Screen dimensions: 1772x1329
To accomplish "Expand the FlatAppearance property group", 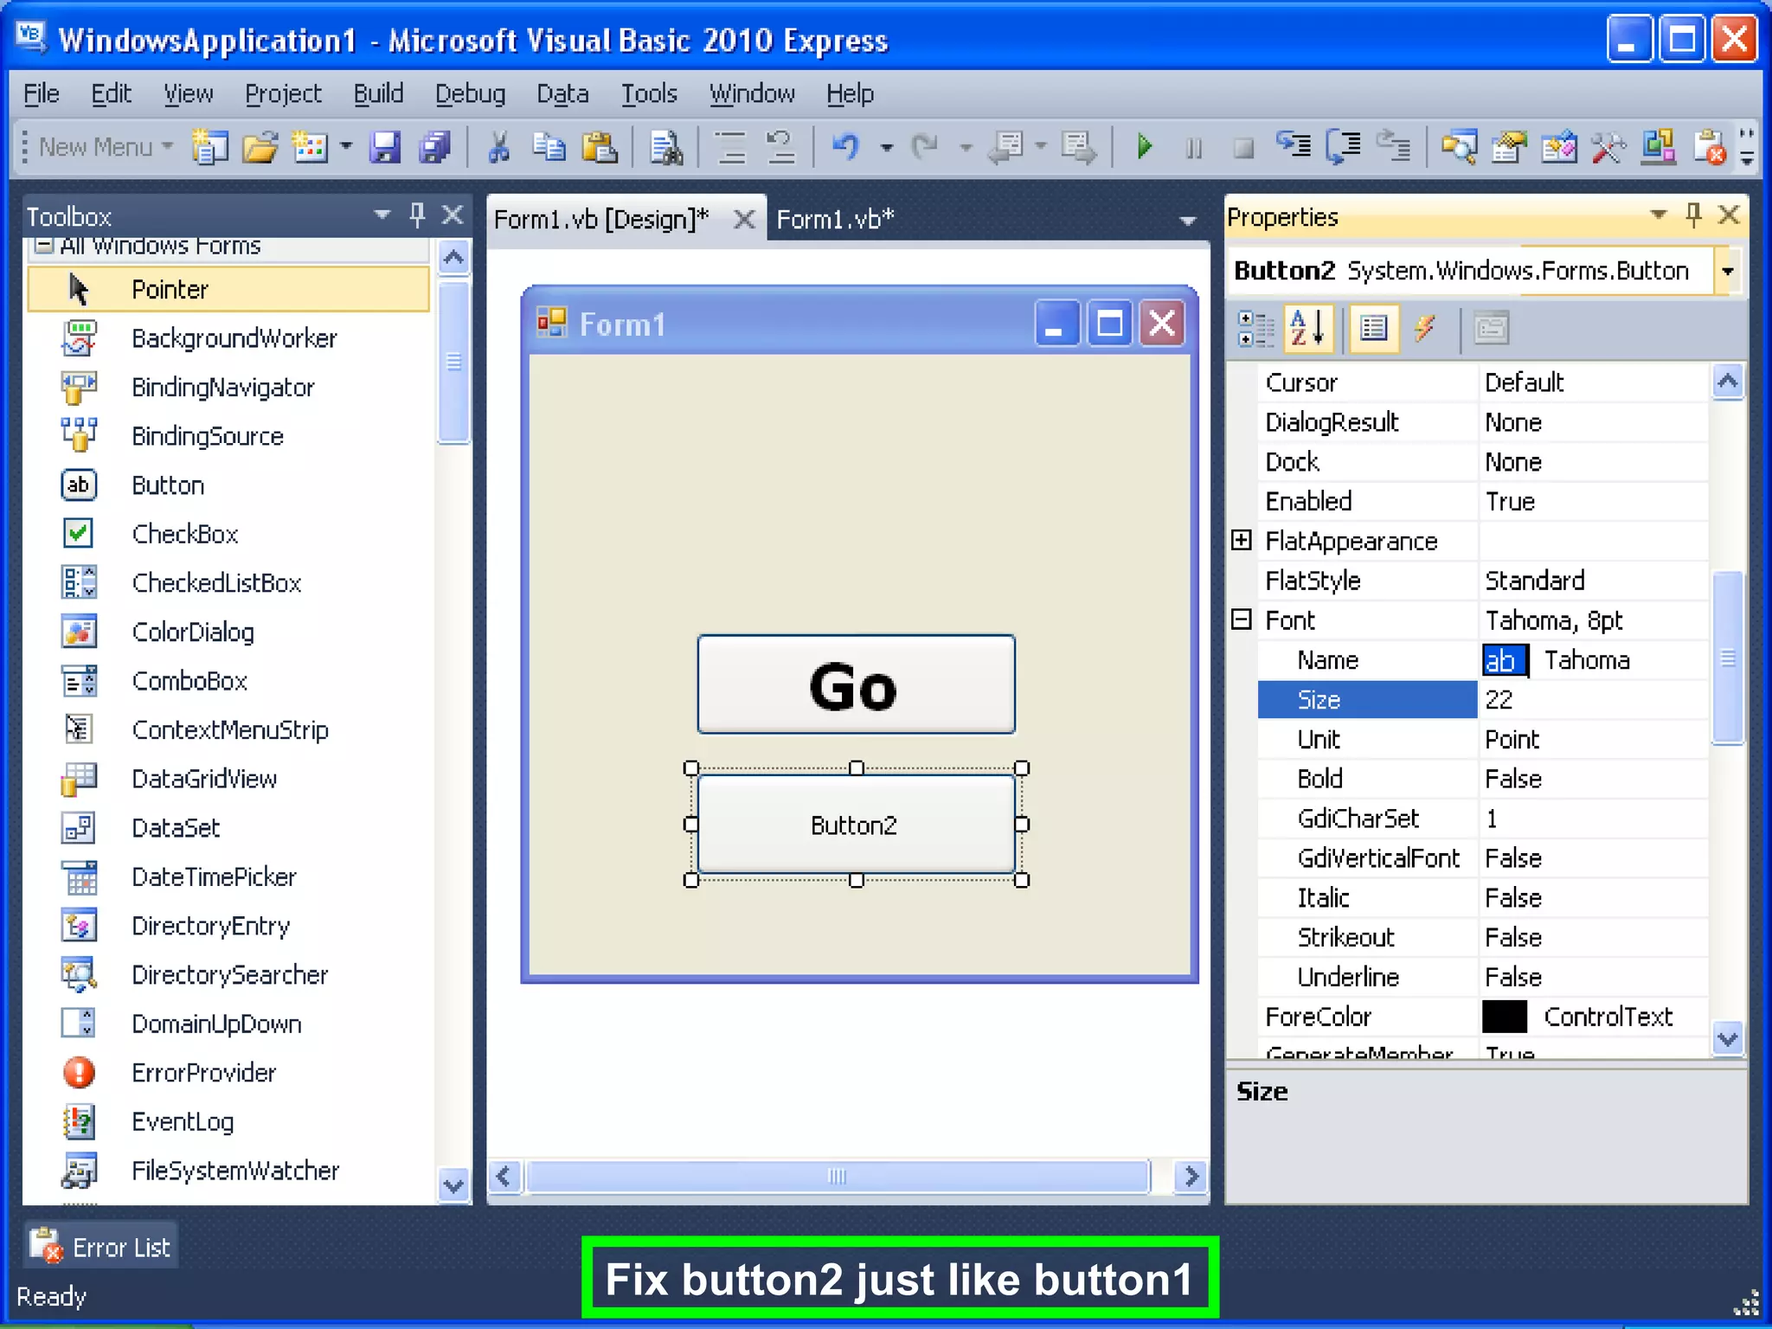I will coord(1242,541).
